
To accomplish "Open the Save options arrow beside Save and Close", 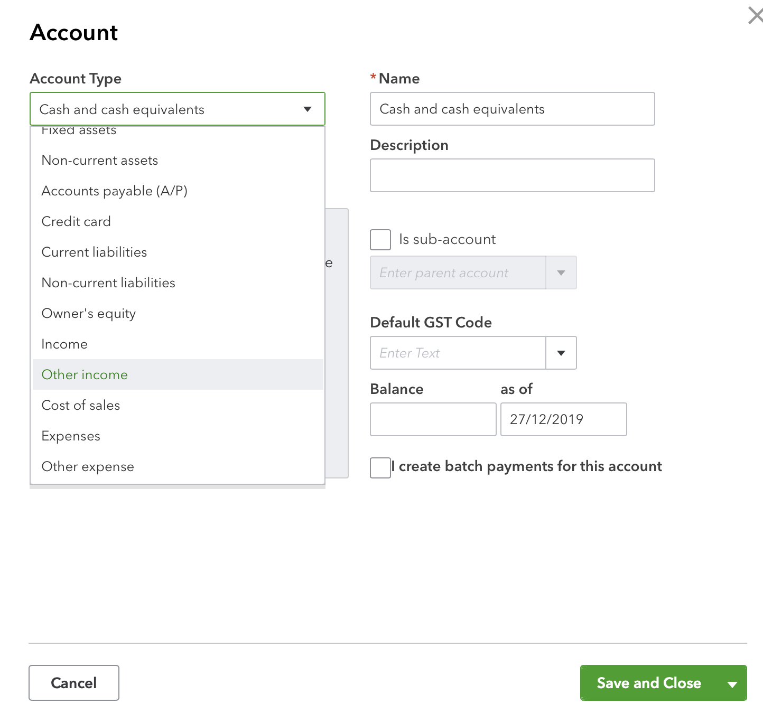I will point(732,683).
